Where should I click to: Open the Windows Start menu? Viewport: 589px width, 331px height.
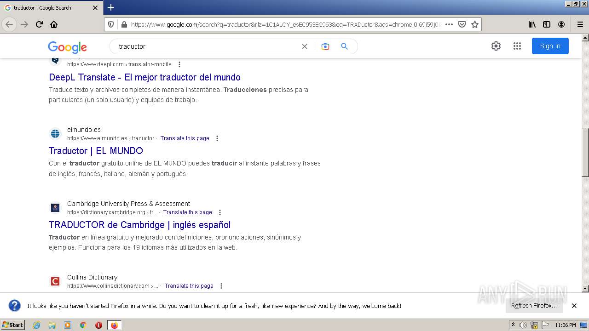coord(13,325)
